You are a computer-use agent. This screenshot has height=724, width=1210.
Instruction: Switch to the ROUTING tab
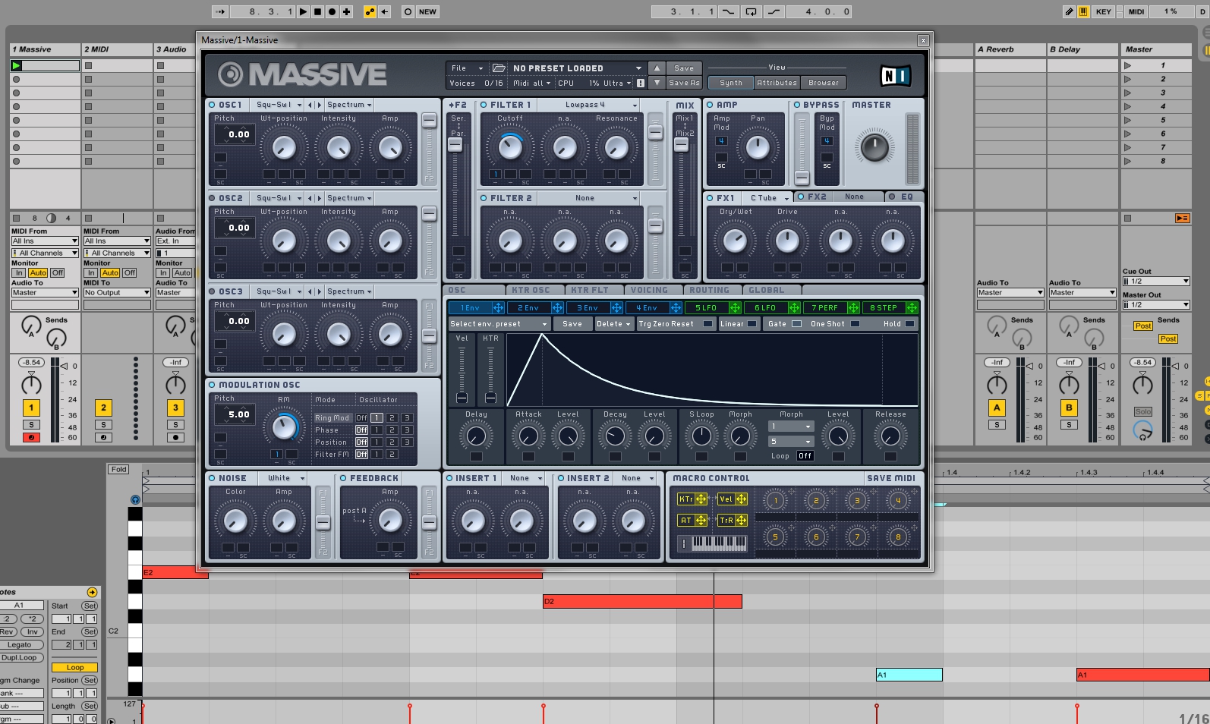(711, 290)
